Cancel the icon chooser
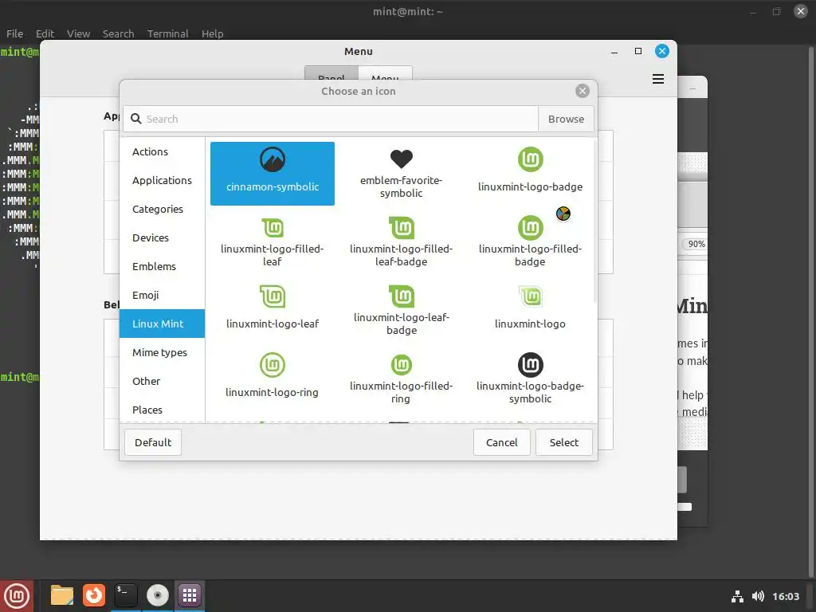 (502, 442)
